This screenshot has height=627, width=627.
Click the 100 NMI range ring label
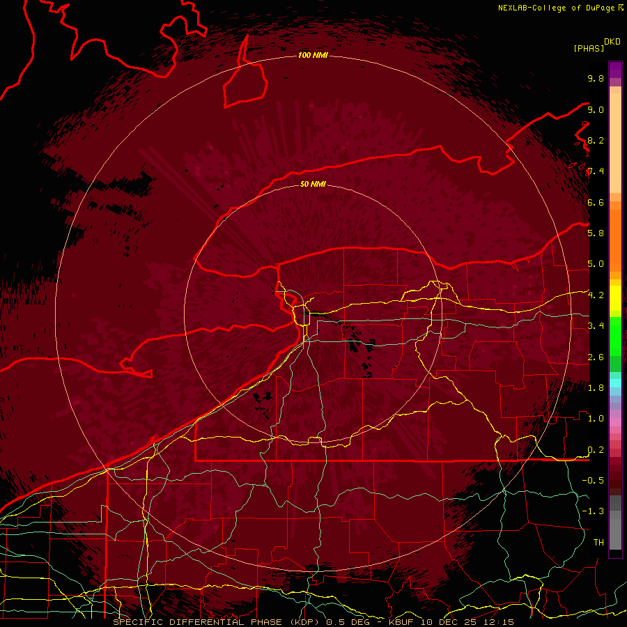pos(313,55)
